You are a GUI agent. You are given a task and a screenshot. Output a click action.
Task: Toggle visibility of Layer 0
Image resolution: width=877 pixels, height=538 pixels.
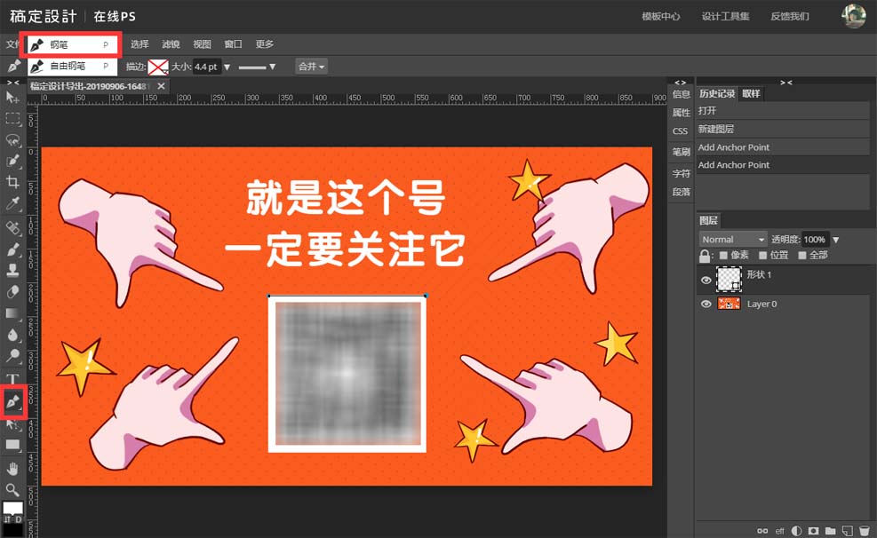[706, 304]
